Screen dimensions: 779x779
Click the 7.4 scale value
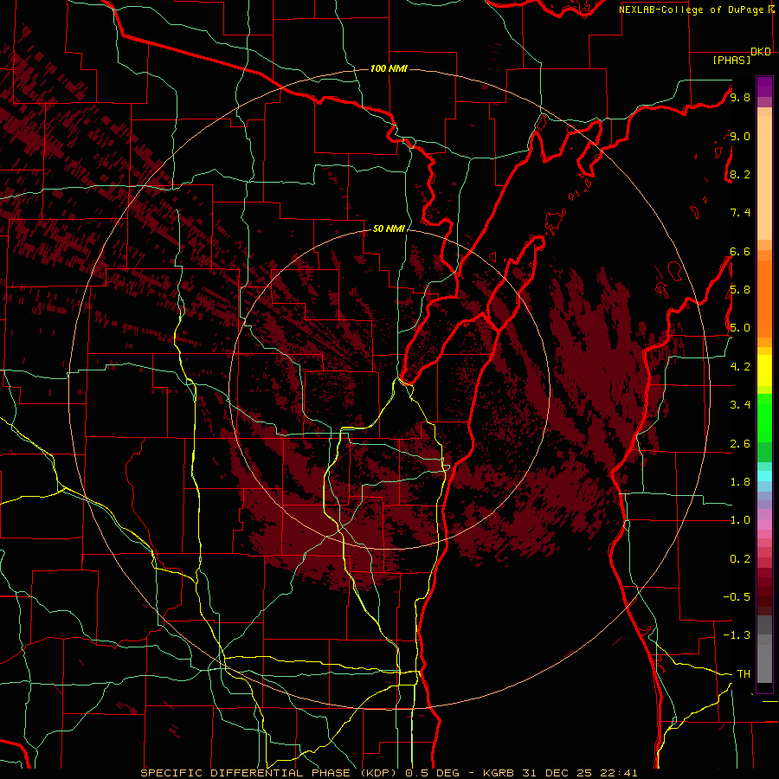(x=740, y=213)
